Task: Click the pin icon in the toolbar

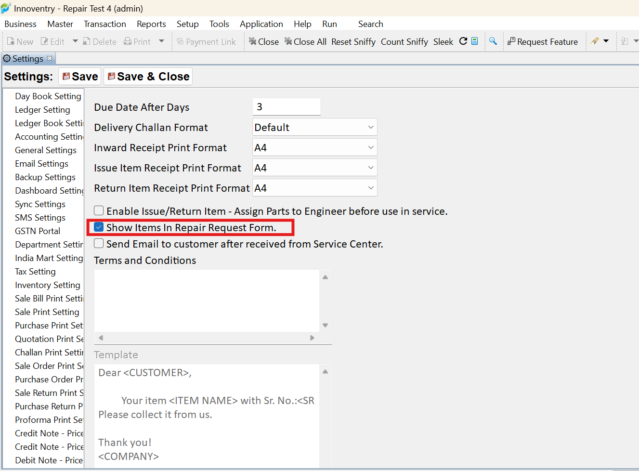Action: [x=595, y=41]
